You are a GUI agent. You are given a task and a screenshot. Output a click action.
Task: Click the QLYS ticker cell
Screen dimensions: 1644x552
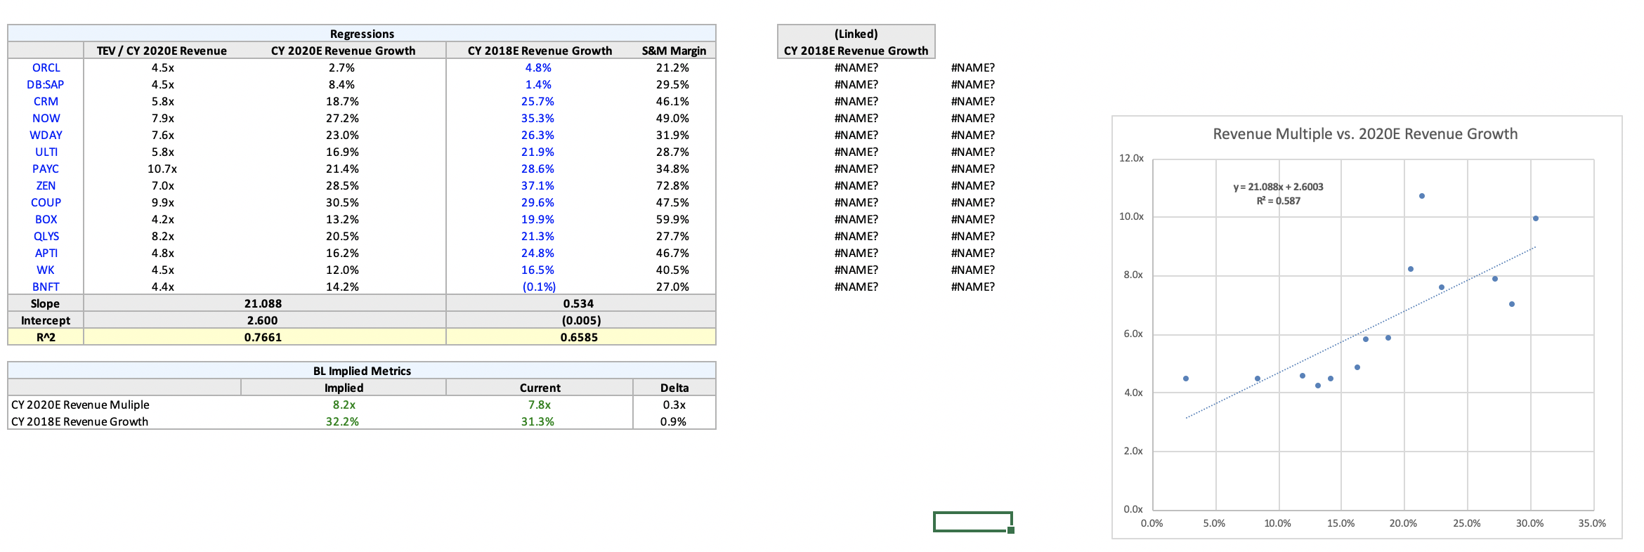click(x=46, y=236)
